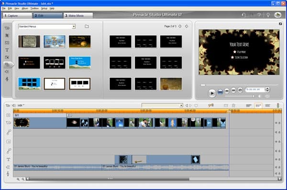Click the title track header T icon
This screenshot has width=287, height=190.
point(9,160)
